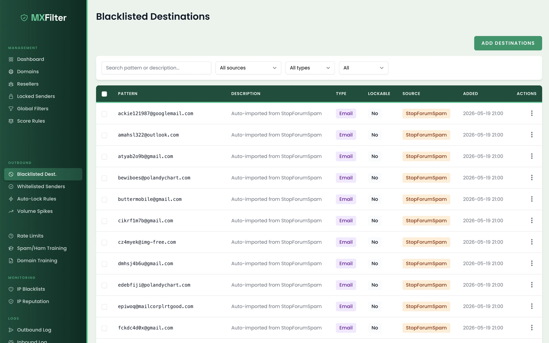Click the description text in the cz4myek@img-free.com row
This screenshot has height=343, width=549.
[x=276, y=242]
